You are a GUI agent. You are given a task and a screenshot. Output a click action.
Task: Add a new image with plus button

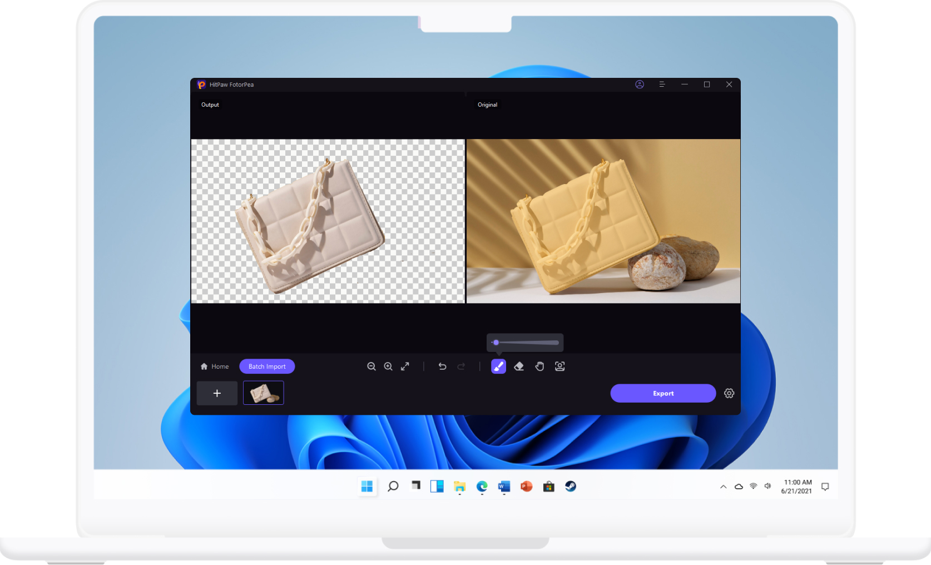[217, 393]
